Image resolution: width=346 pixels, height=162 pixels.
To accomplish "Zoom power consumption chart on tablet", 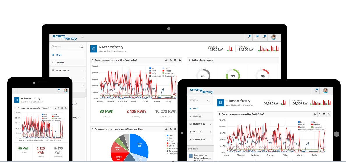I will [315, 114].
